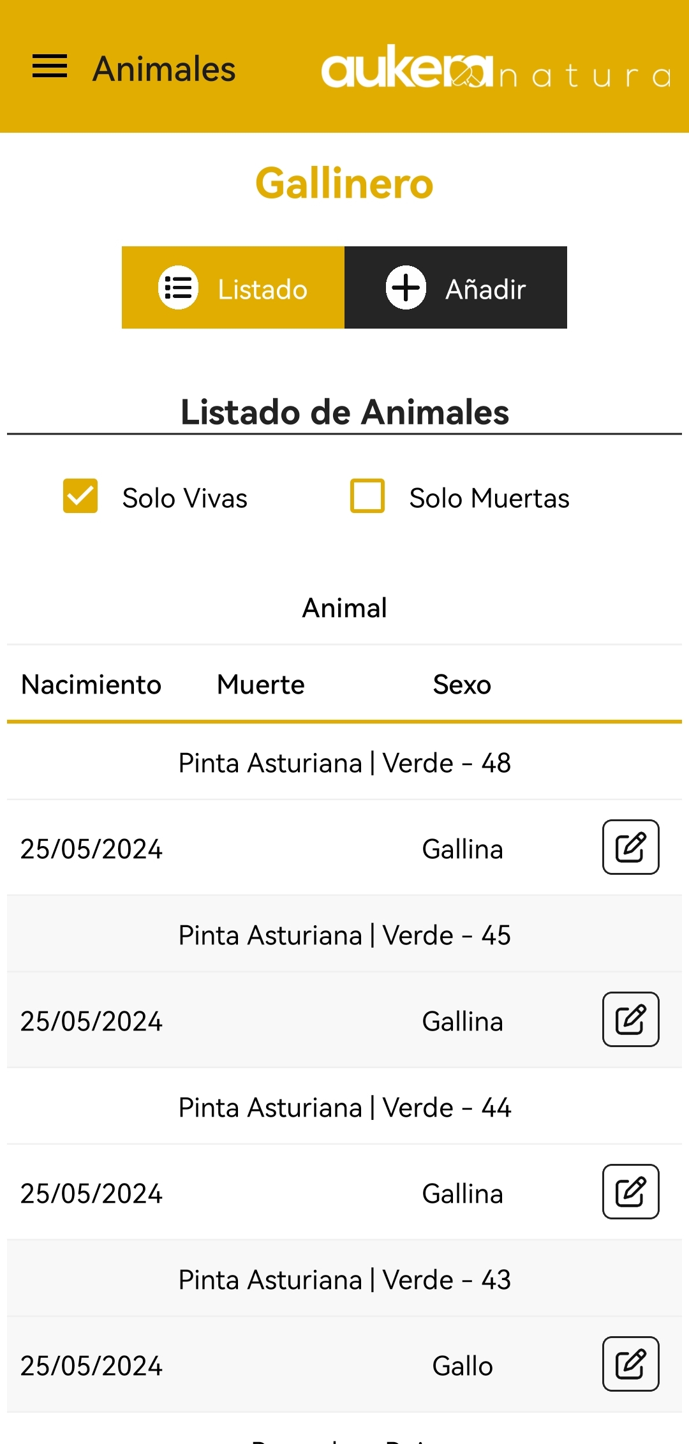The image size is (689, 1444).
Task: Uncheck the Solo Vivas checkbox
Action: (x=80, y=496)
